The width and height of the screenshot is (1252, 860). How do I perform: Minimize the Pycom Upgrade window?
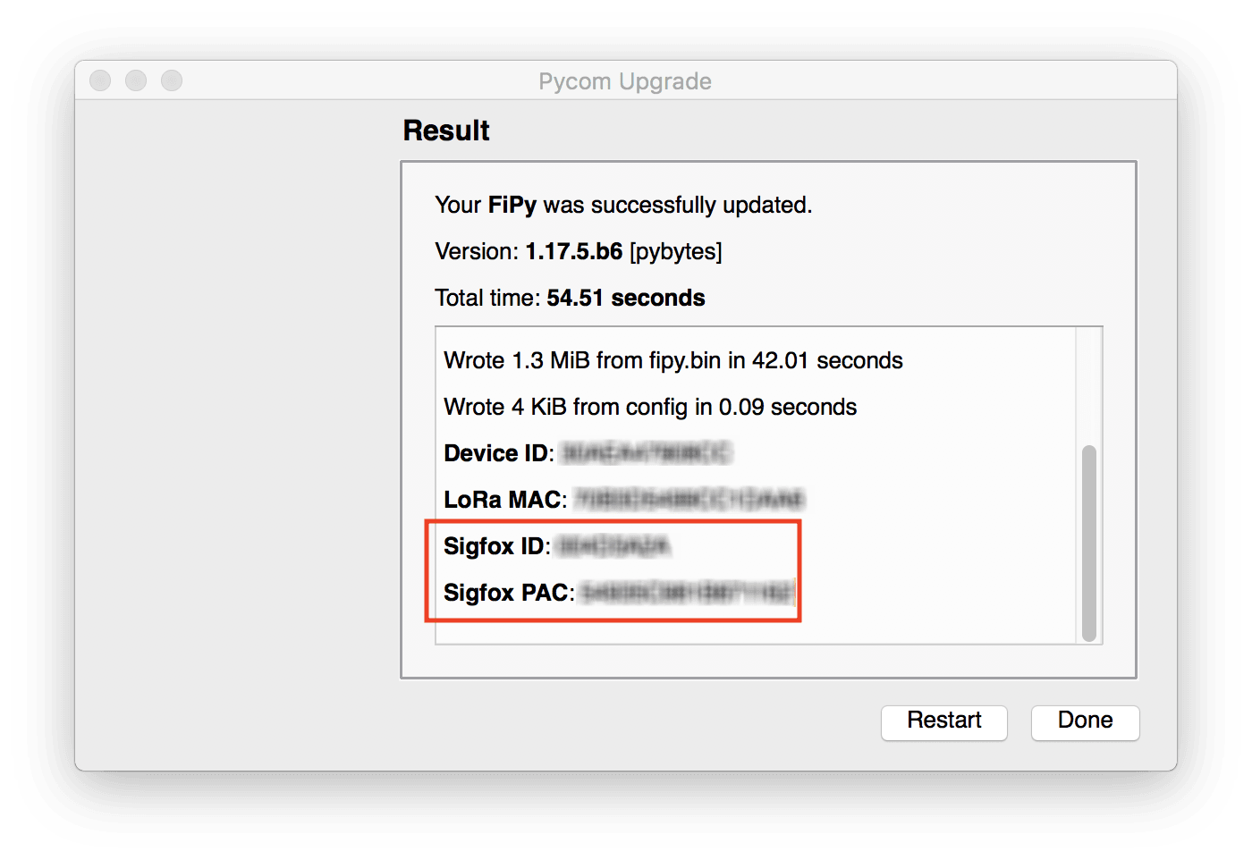pos(136,80)
